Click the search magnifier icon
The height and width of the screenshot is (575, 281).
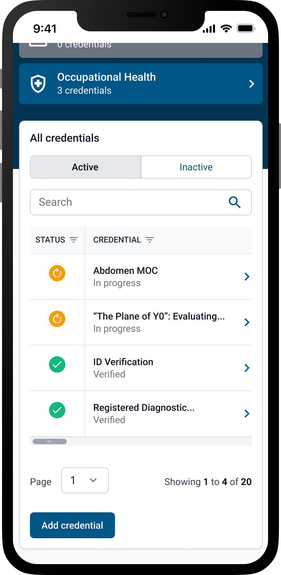(x=235, y=202)
